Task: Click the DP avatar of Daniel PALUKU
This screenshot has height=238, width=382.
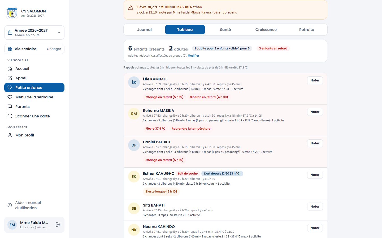Action: click(x=134, y=145)
